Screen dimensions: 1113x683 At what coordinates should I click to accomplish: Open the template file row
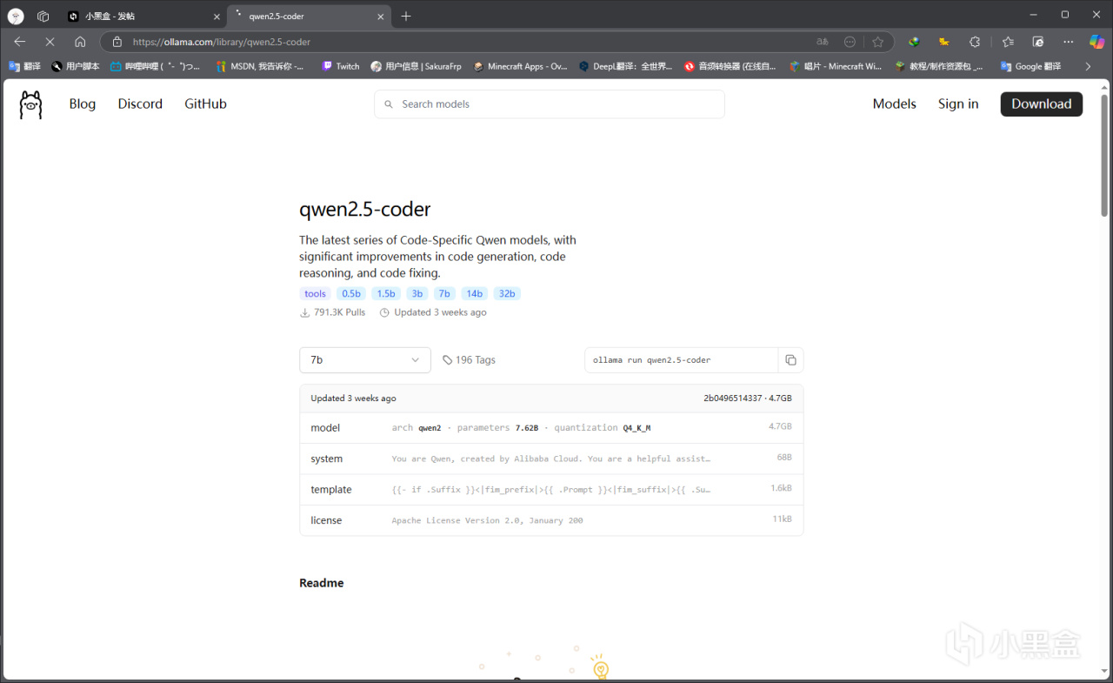coord(551,490)
